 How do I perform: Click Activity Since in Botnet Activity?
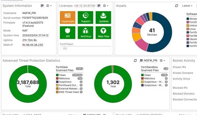pos(181,79)
